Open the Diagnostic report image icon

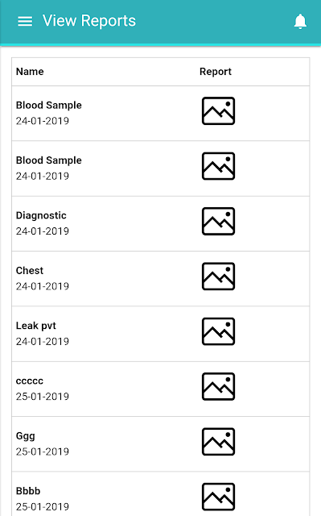218,221
